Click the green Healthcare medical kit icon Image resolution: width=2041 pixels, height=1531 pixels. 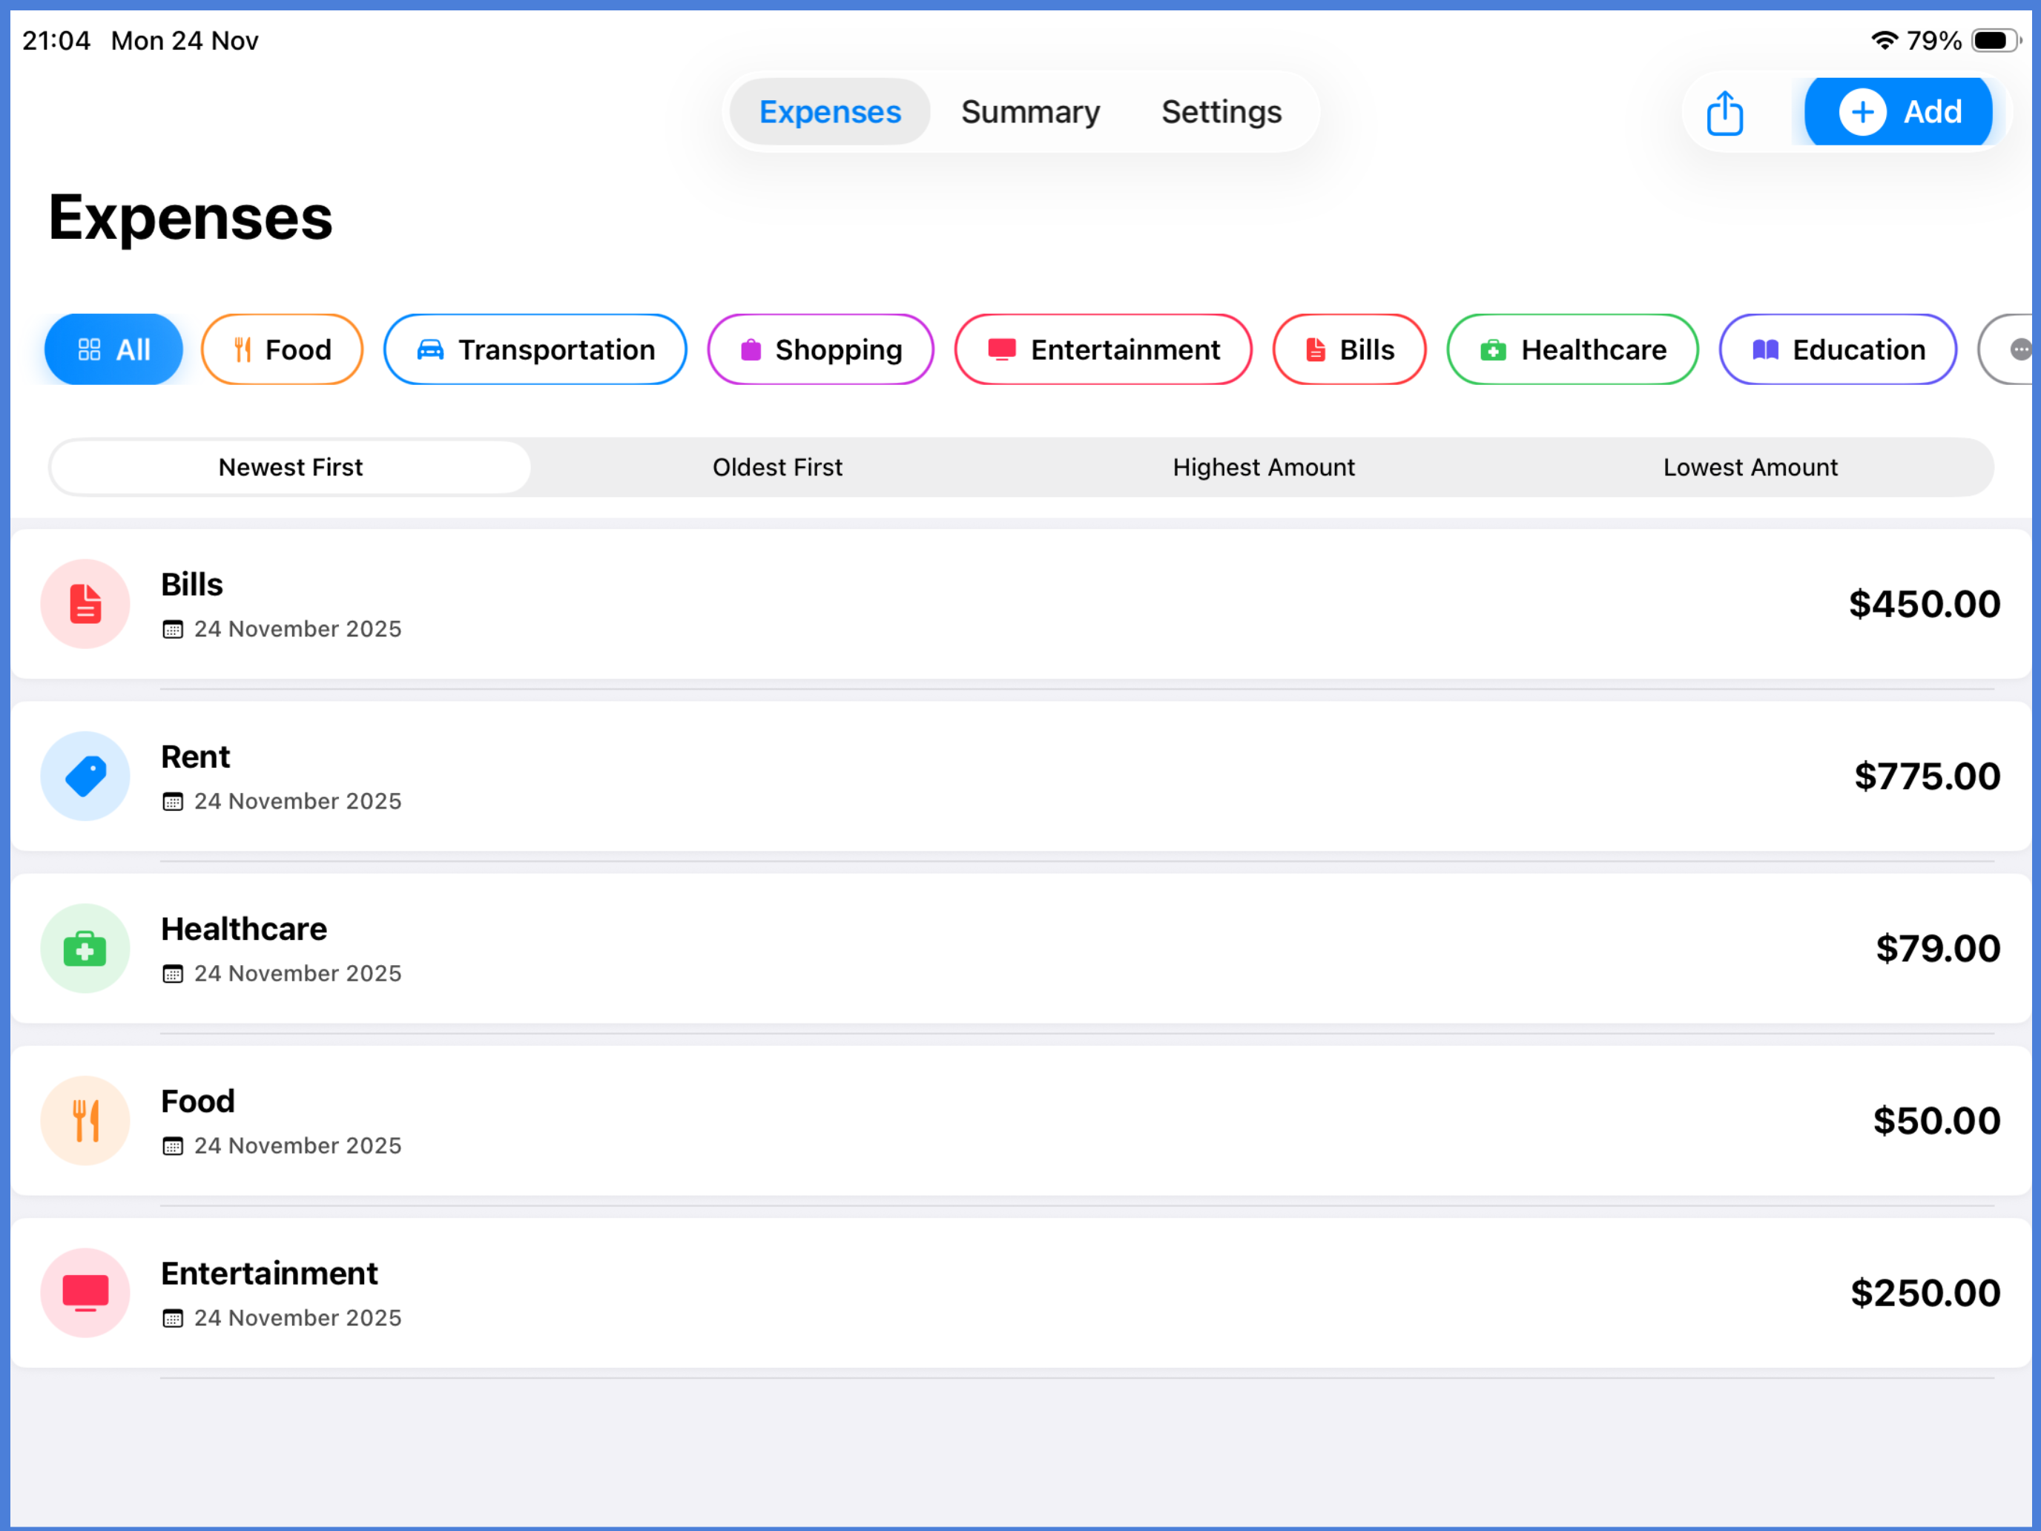coord(85,949)
